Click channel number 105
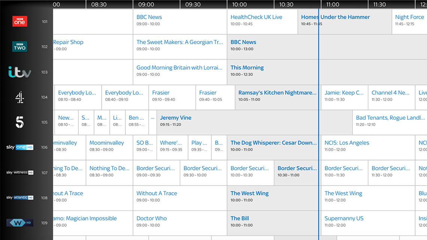Viewport: 427px width, 240px height. click(x=45, y=122)
